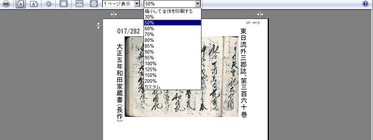Click the View Full Width icon
The height and width of the screenshot is (140, 373).
pyautogui.click(x=79, y=4)
